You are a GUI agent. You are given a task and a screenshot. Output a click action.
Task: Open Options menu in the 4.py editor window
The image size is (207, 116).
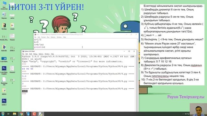[53, 37]
